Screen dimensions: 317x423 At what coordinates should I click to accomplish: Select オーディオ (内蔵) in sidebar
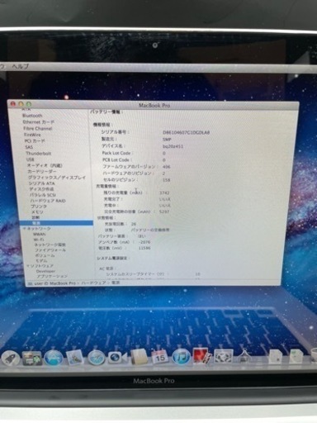(45, 165)
